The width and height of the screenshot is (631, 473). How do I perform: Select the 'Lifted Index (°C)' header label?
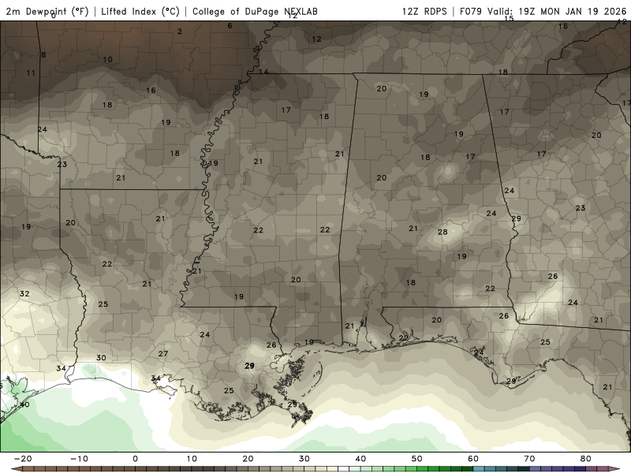coord(140,11)
